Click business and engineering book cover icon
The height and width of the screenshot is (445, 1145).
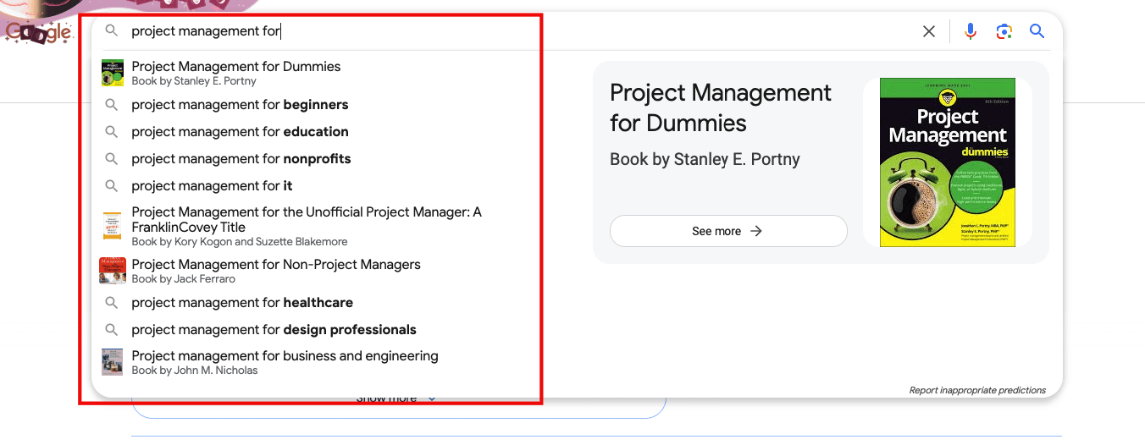(112, 362)
